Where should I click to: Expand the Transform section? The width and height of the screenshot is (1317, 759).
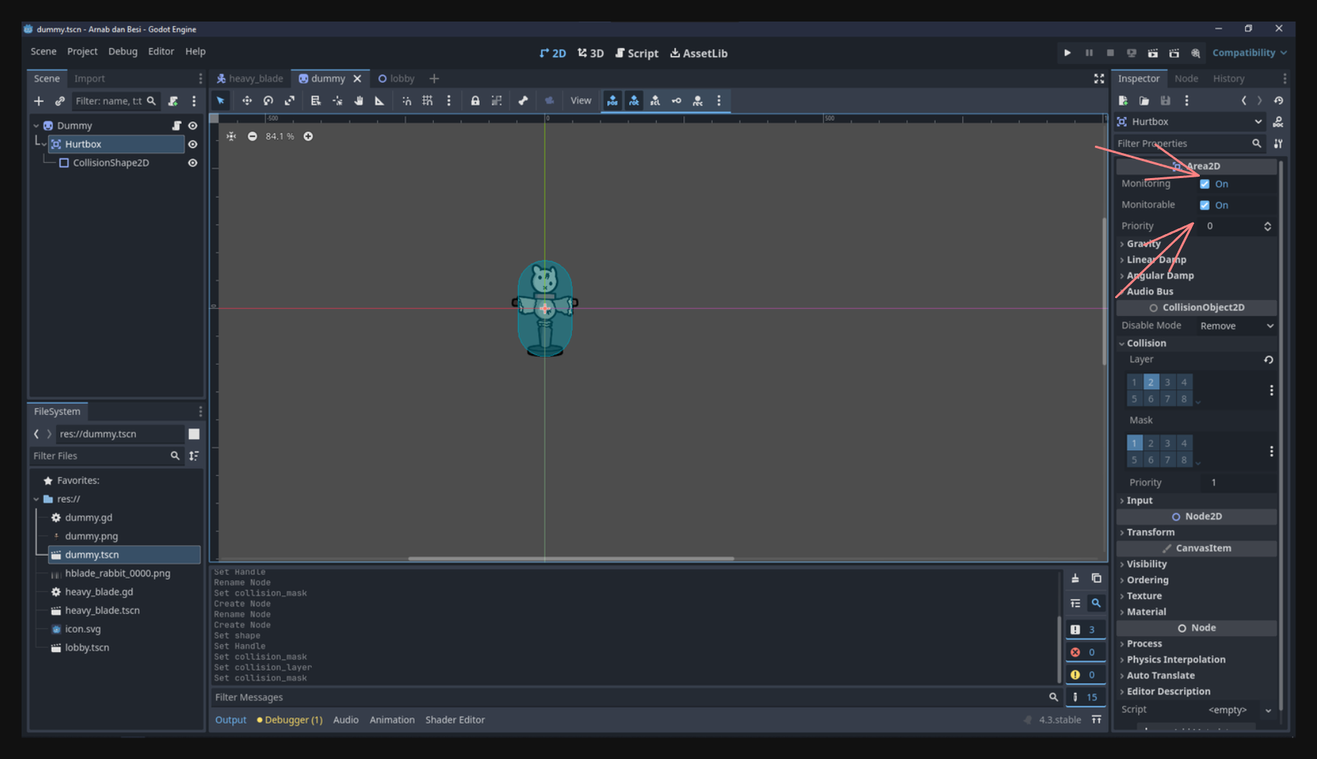1150,532
